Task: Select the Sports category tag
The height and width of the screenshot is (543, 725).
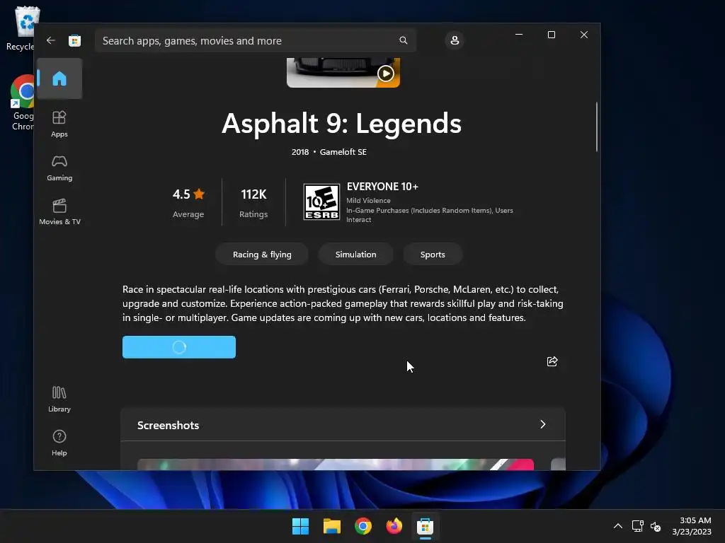Action: click(433, 255)
